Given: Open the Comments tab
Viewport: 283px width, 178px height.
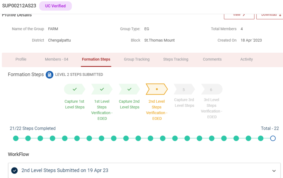Looking at the screenshot, I should pyautogui.click(x=212, y=59).
